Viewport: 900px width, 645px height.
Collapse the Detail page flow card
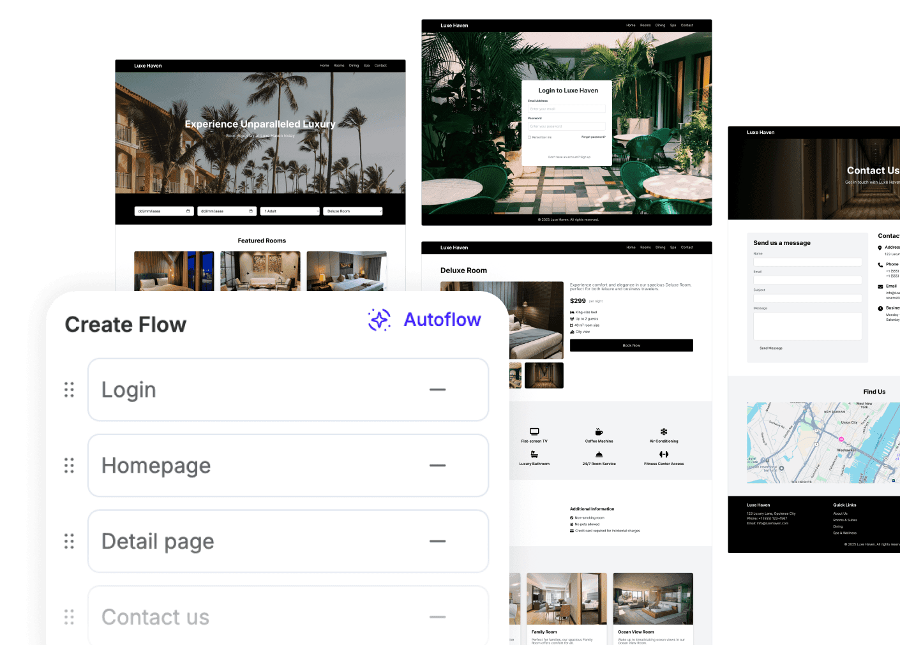click(x=437, y=541)
